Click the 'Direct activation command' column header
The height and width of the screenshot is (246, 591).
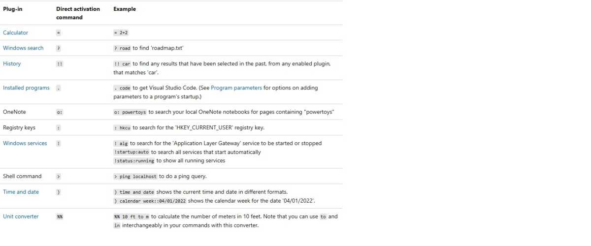(78, 13)
